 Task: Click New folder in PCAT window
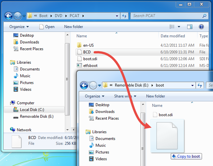[74, 27]
